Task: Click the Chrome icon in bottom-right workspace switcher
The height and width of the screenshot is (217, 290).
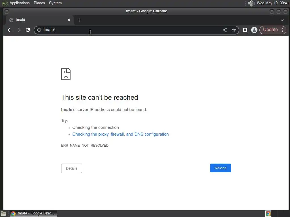Action: coord(268,214)
